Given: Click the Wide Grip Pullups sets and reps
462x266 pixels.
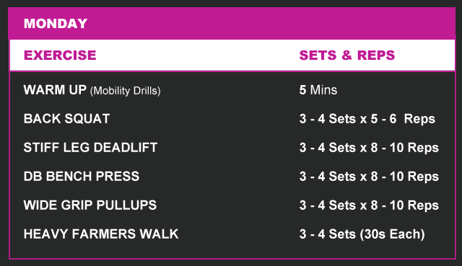Looking at the screenshot, I should (x=369, y=205).
